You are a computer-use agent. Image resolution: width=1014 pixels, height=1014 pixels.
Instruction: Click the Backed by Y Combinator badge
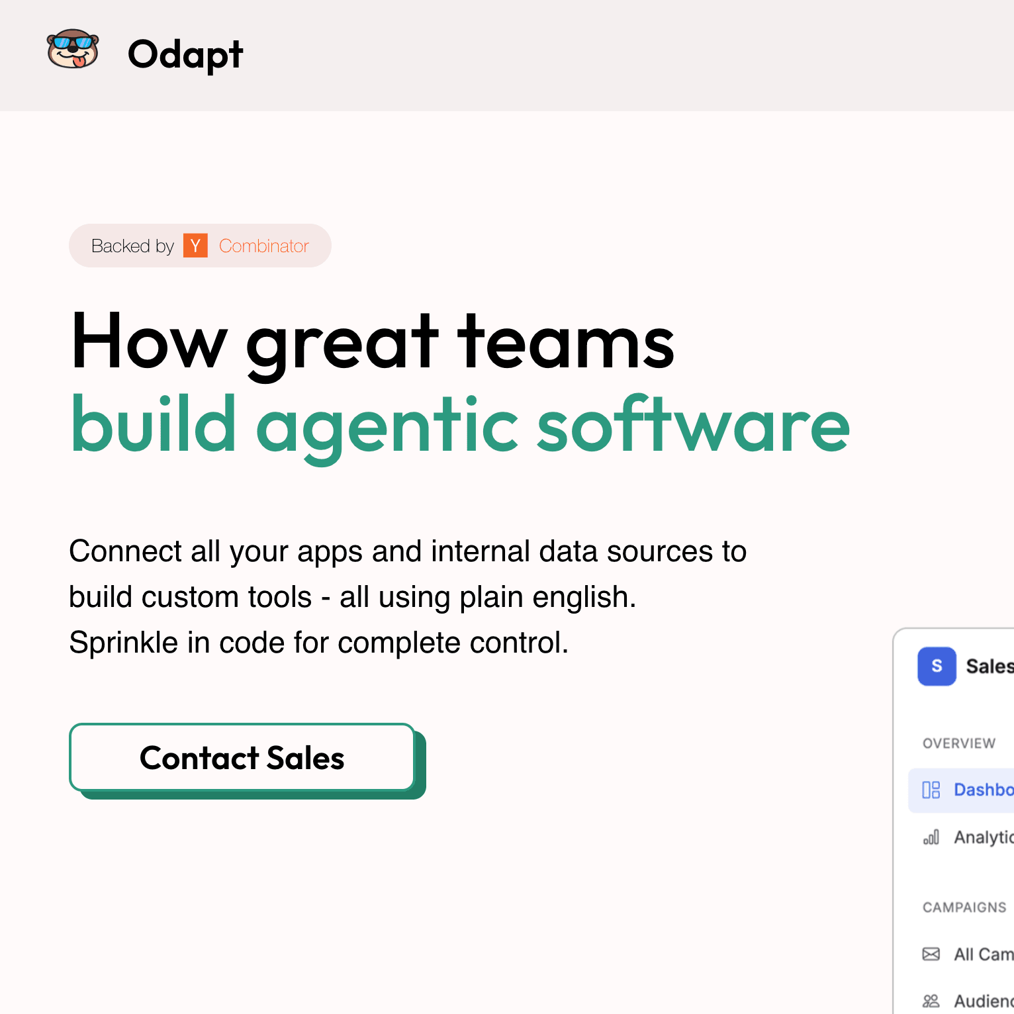(200, 246)
